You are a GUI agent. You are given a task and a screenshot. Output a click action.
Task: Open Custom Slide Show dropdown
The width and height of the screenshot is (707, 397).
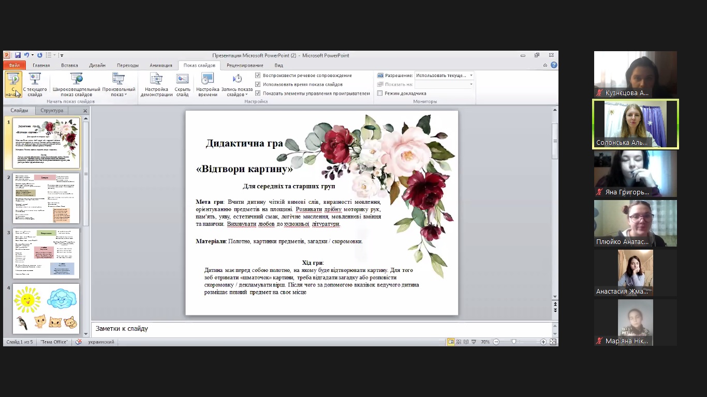(119, 84)
